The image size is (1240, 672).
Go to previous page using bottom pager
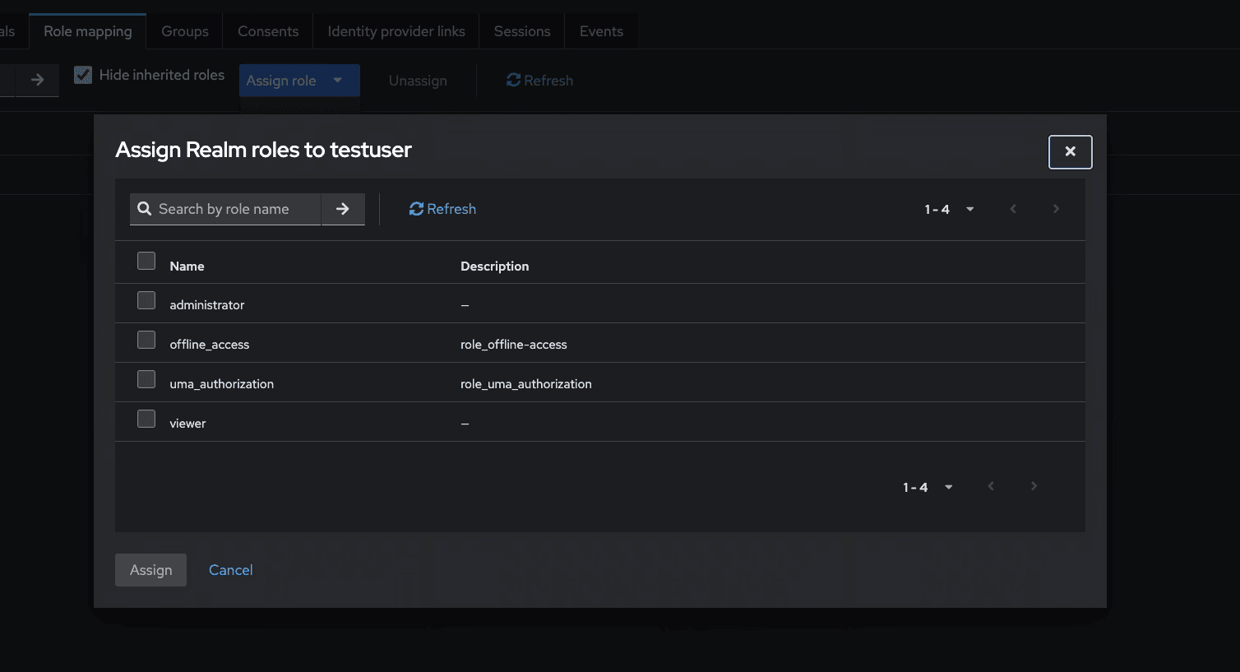click(991, 486)
